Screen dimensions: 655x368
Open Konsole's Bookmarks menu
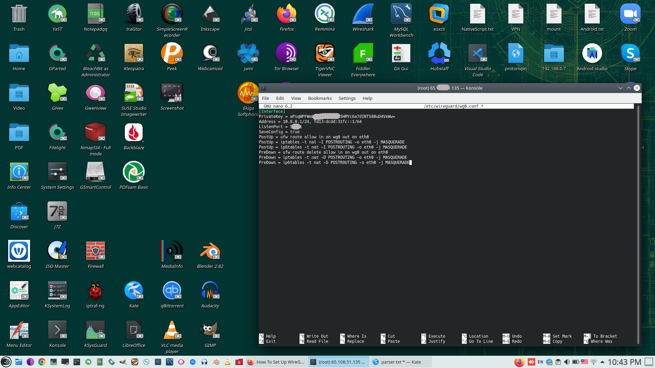tap(320, 98)
